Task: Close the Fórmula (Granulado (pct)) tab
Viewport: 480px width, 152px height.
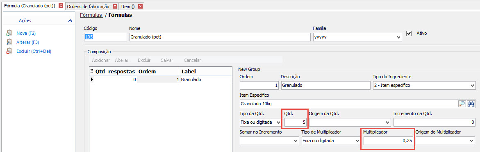Action: 61,6
